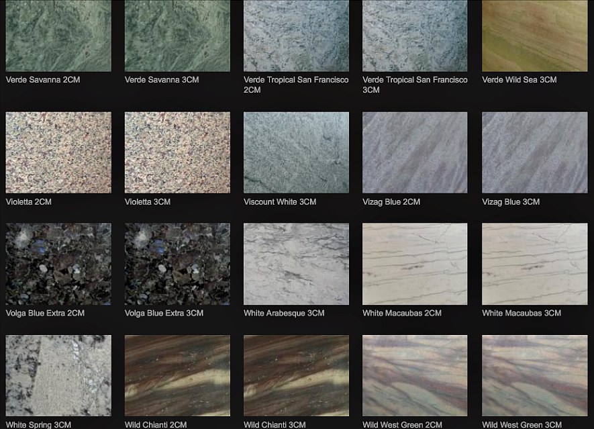
Task: View the Viscount White 3CM slab image
Action: [x=296, y=152]
